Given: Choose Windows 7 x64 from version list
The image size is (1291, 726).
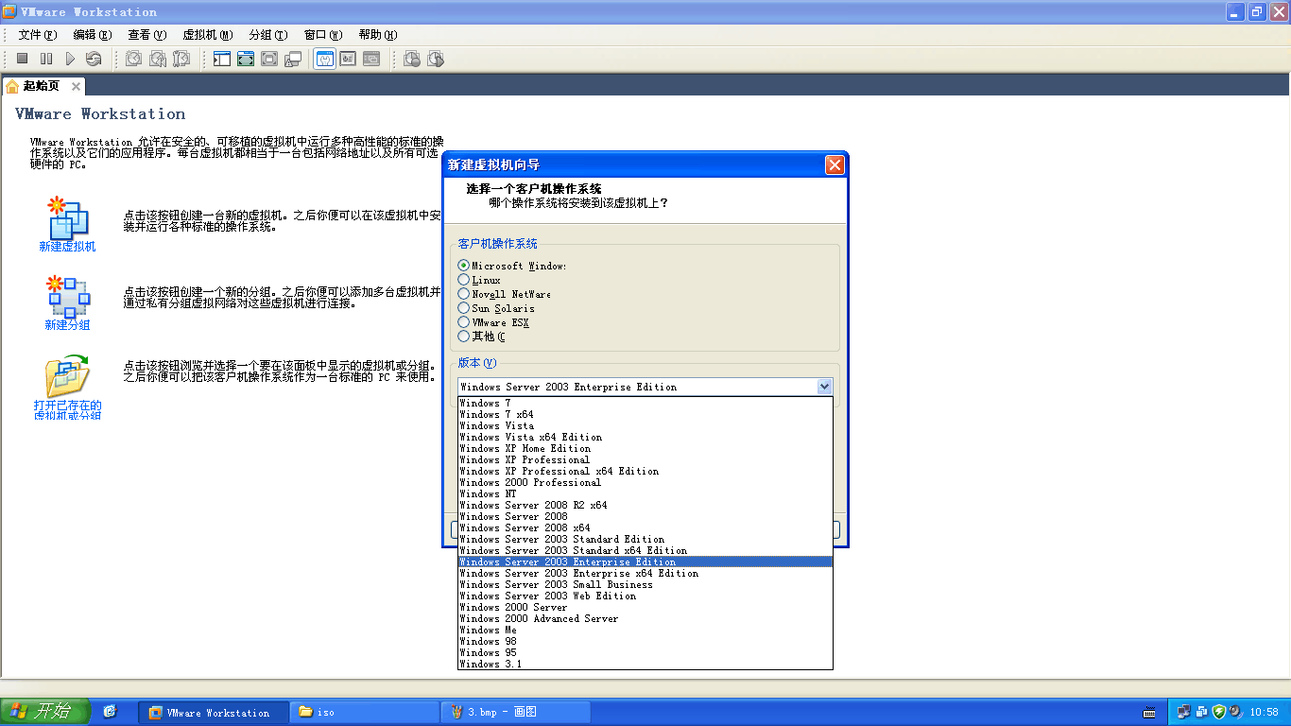Looking at the screenshot, I should (x=645, y=415).
